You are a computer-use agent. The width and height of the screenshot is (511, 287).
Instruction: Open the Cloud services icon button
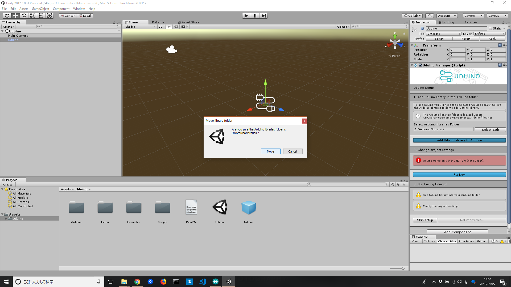(x=429, y=16)
